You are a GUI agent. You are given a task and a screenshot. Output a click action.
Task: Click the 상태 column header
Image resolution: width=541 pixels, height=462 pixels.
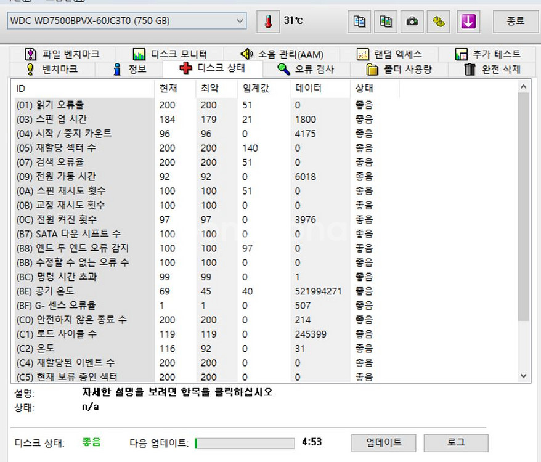click(375, 89)
